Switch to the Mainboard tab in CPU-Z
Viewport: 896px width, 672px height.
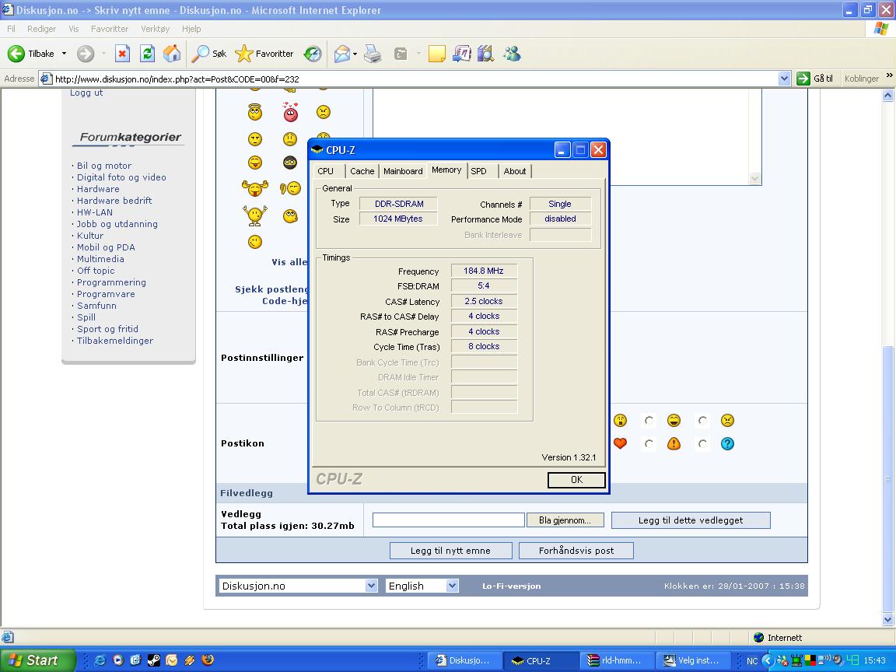pyautogui.click(x=403, y=171)
